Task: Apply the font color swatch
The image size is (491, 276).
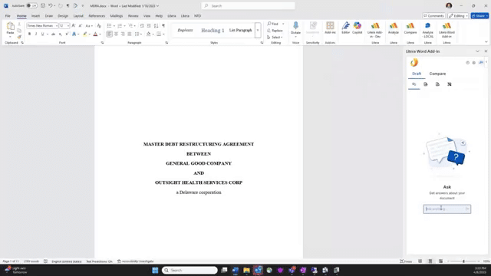Action: click(95, 34)
